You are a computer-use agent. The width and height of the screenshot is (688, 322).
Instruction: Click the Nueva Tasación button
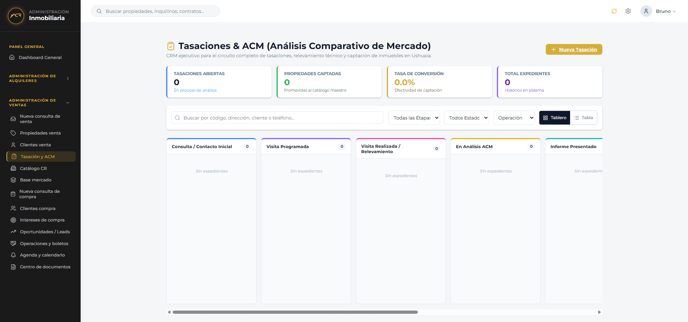pyautogui.click(x=574, y=49)
